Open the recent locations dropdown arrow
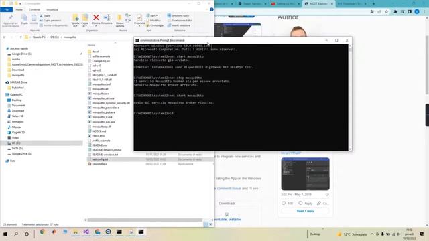 click(x=16, y=37)
